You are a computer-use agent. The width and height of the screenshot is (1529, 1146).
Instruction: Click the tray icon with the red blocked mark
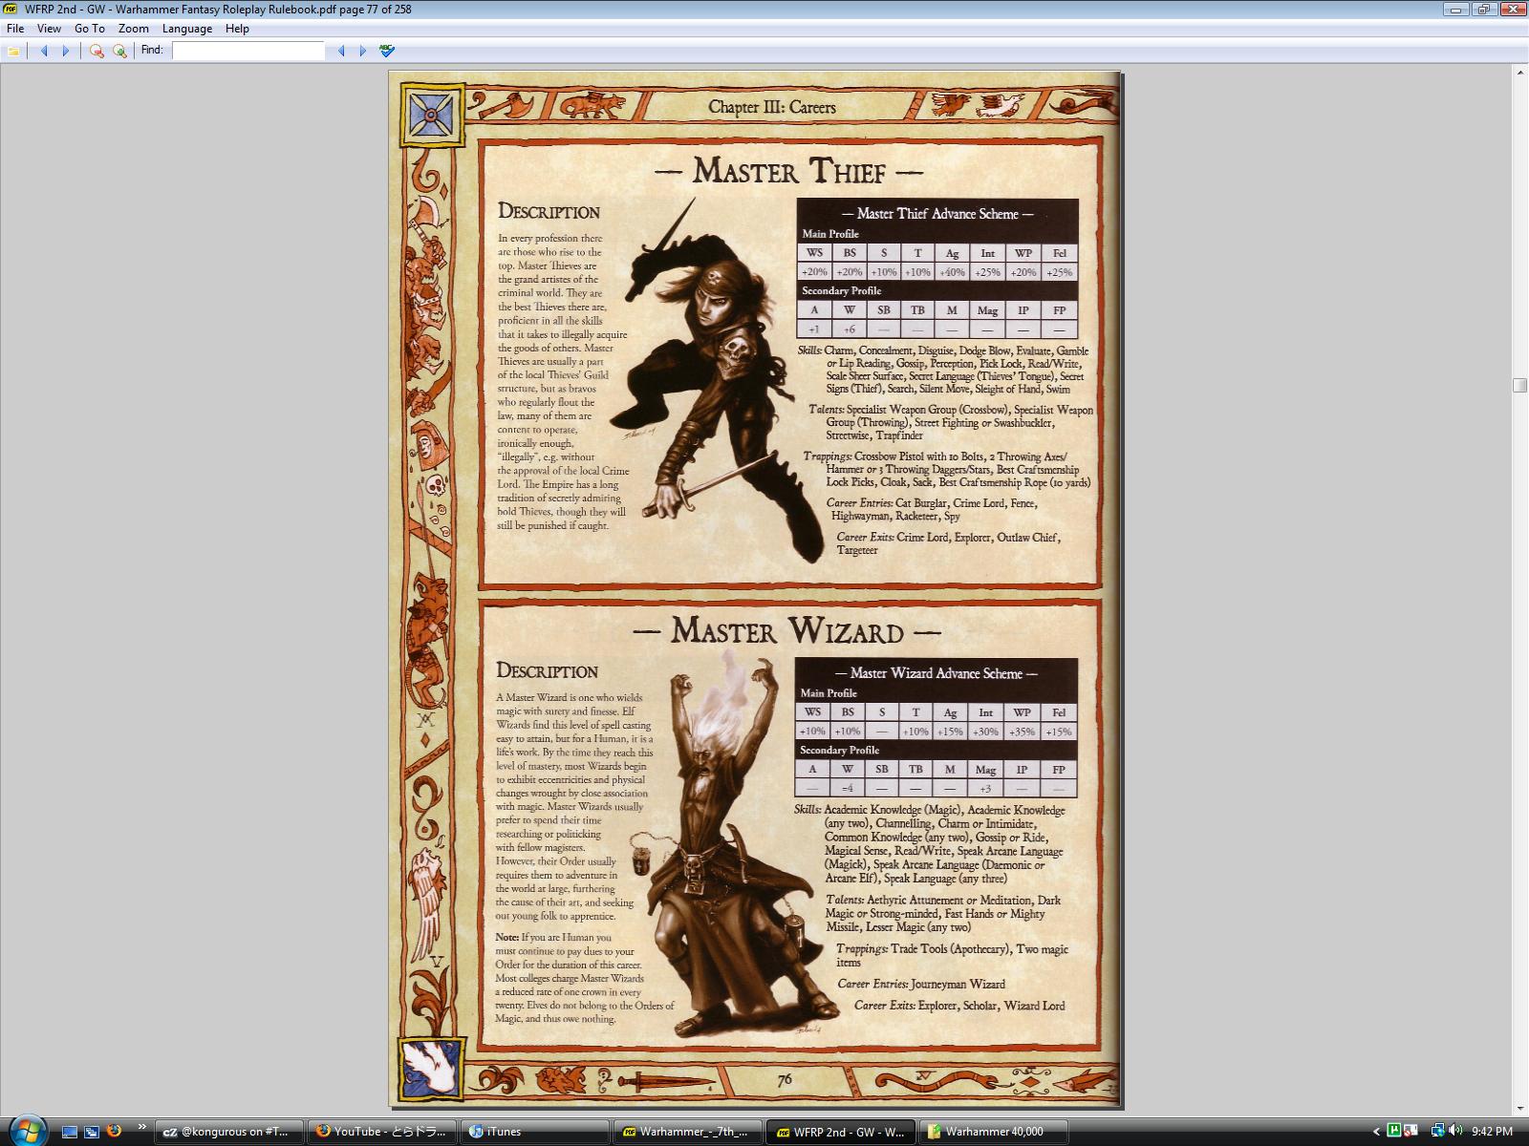click(1411, 1132)
